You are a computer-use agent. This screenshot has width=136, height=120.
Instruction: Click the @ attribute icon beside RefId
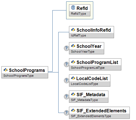(x=73, y=8)
